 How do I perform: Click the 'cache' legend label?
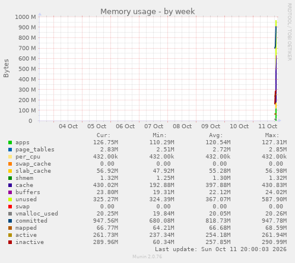[x=24, y=185]
